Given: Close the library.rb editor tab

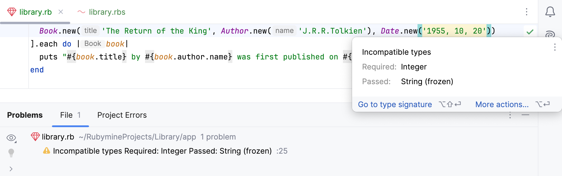Looking at the screenshot, I should (61, 12).
